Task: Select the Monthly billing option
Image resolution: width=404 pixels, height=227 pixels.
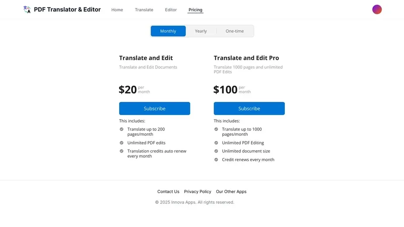Action: tap(168, 31)
